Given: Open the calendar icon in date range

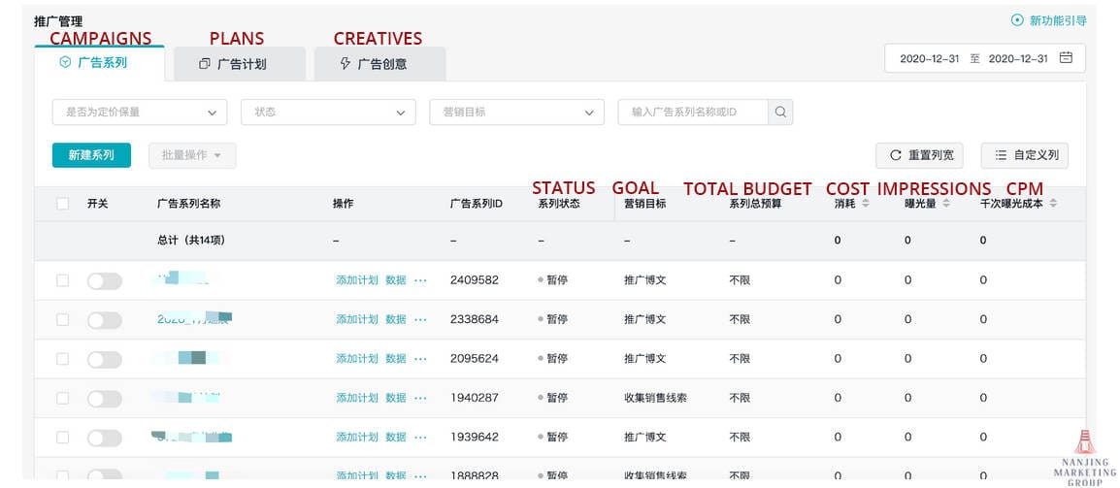Looking at the screenshot, I should pos(1066,58).
